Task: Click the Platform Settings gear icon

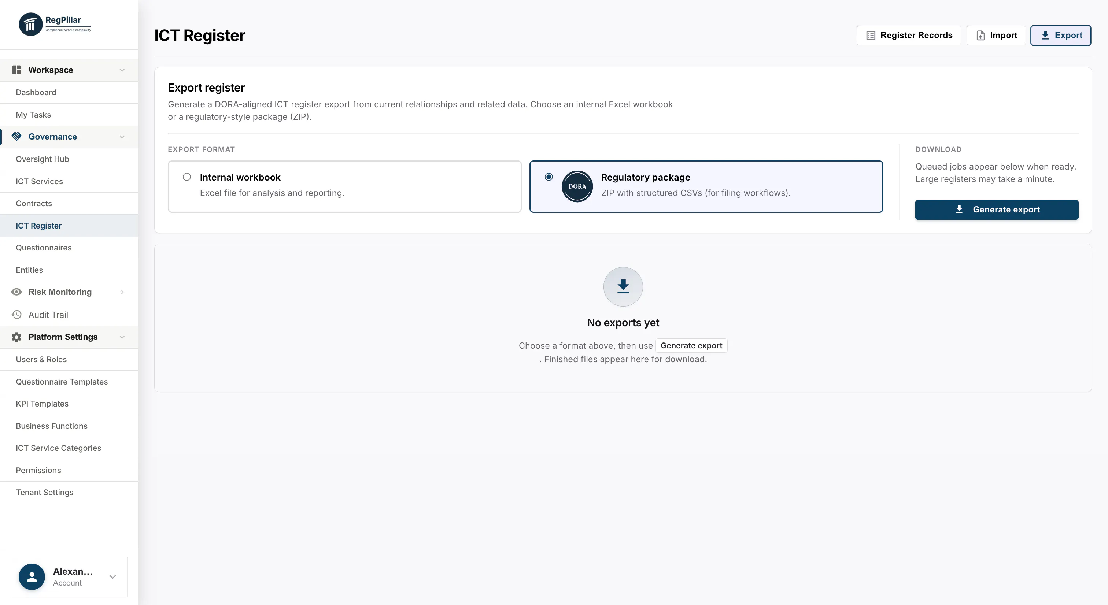Action: [16, 337]
